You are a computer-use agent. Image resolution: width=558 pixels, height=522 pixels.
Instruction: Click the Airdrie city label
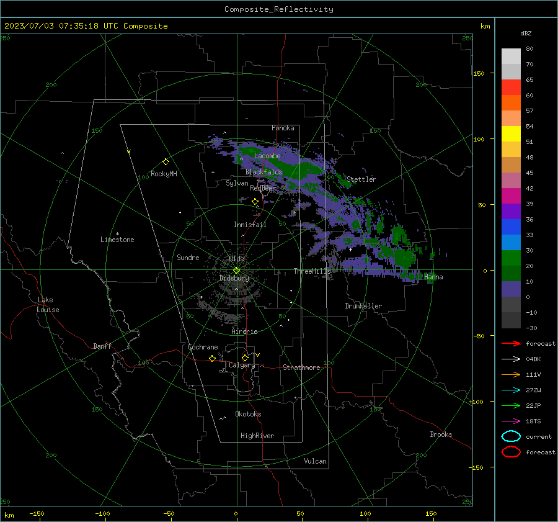[244, 331]
